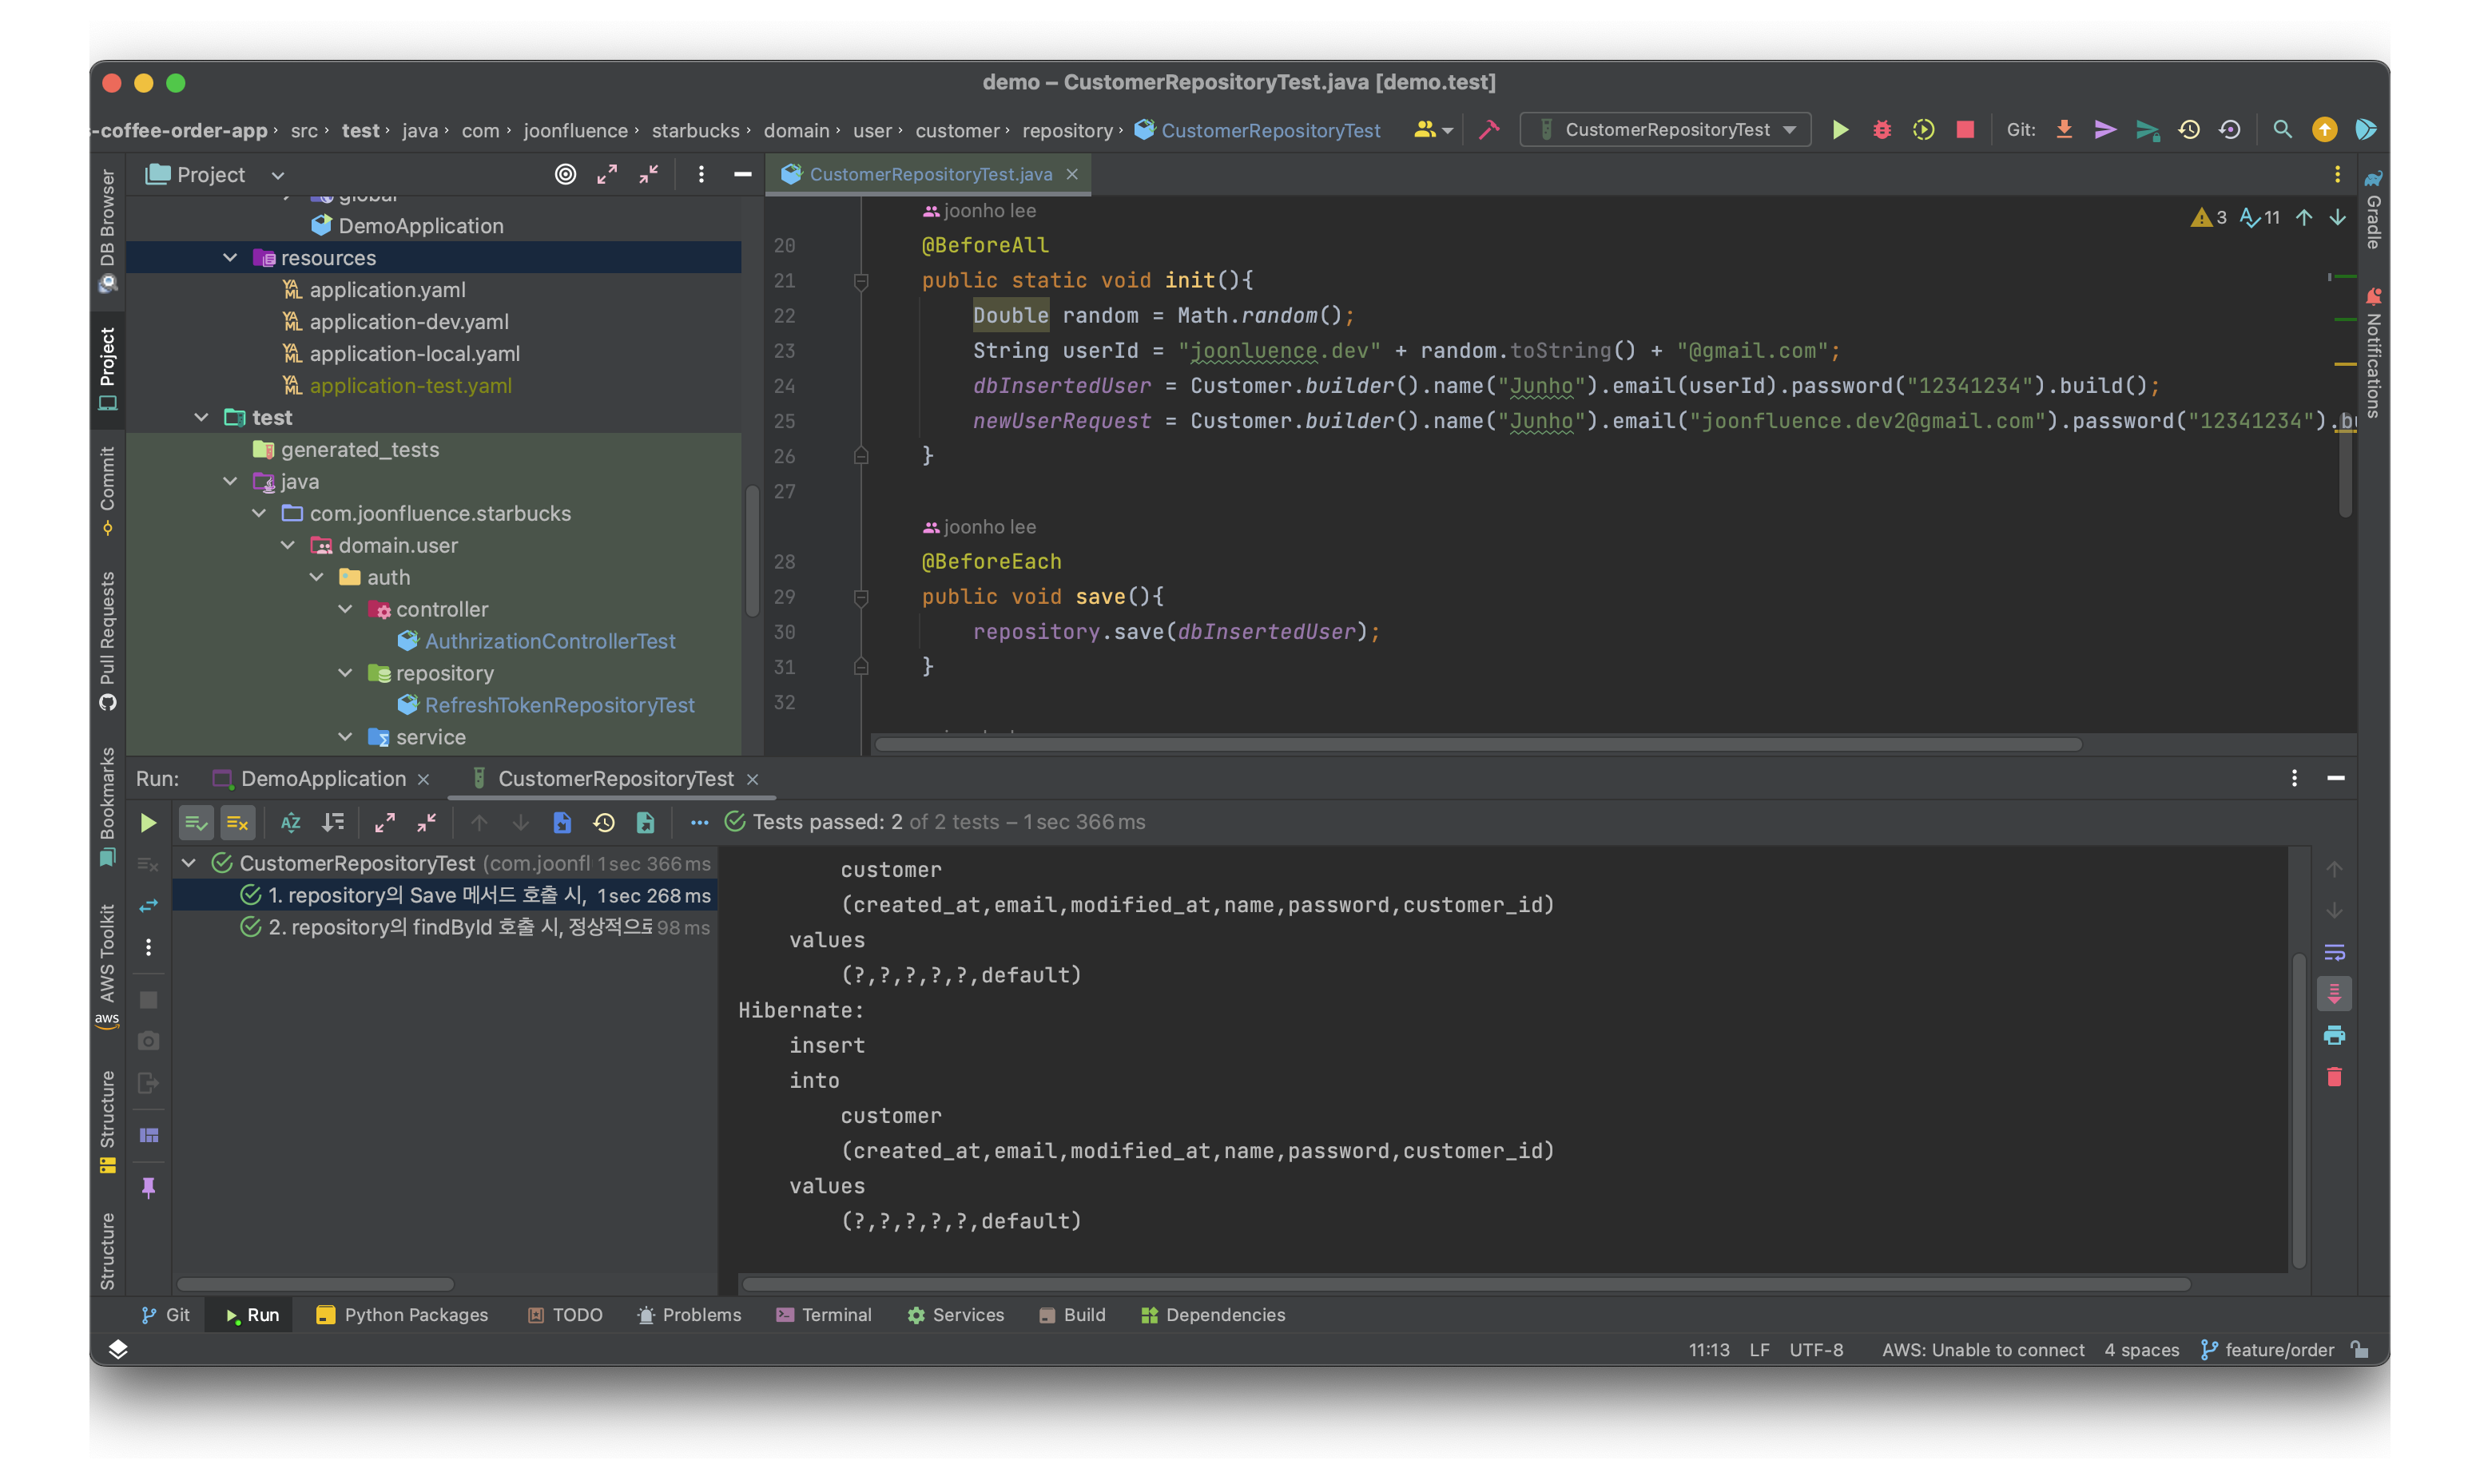2480x1484 pixels.
Task: Click the red Stop button in the top toolbar
Action: 1964,130
